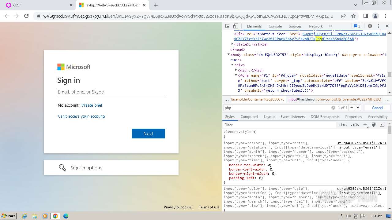
Task: Close the CBST tab
Action: 71,5
